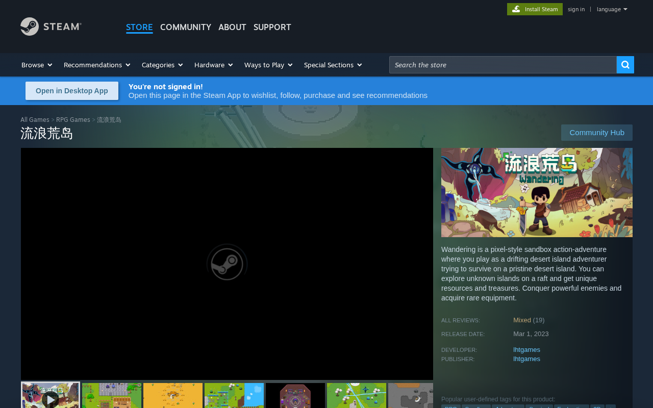Expand the Hardware menu
The width and height of the screenshot is (653, 408).
click(x=213, y=65)
